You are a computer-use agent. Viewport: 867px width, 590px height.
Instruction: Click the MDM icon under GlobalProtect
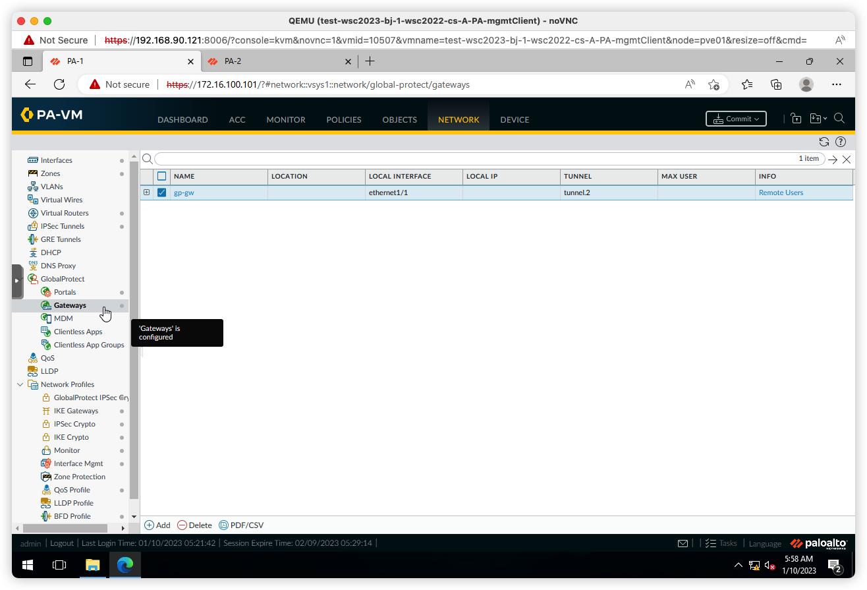pos(46,318)
